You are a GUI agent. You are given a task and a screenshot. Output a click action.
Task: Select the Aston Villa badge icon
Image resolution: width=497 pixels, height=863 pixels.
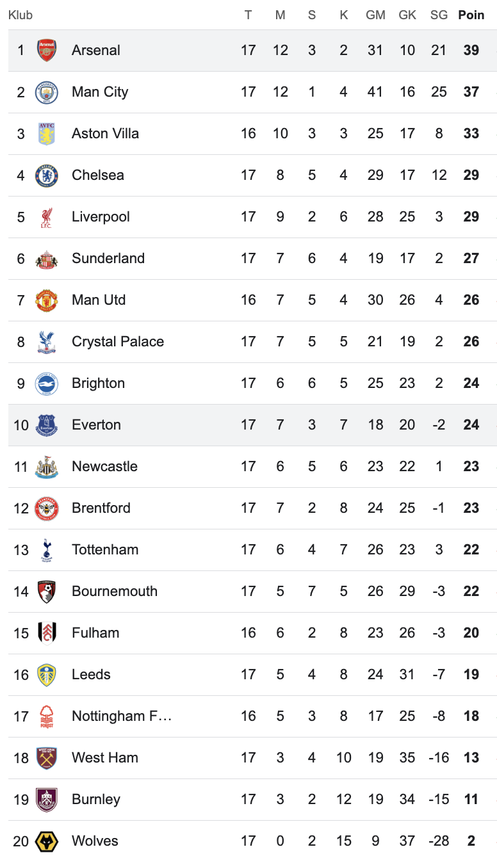tap(47, 134)
